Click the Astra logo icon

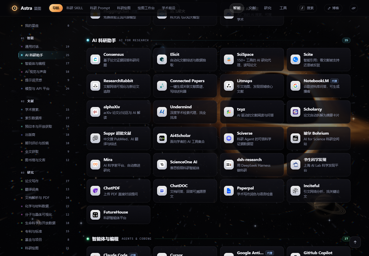(x=15, y=8)
